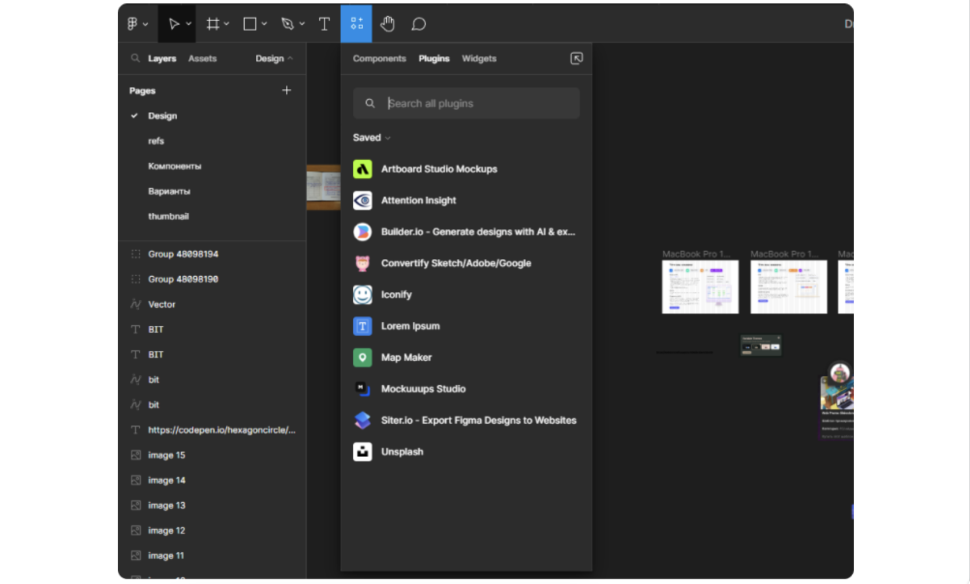
Task: Switch to the Components tab
Action: [x=379, y=58]
